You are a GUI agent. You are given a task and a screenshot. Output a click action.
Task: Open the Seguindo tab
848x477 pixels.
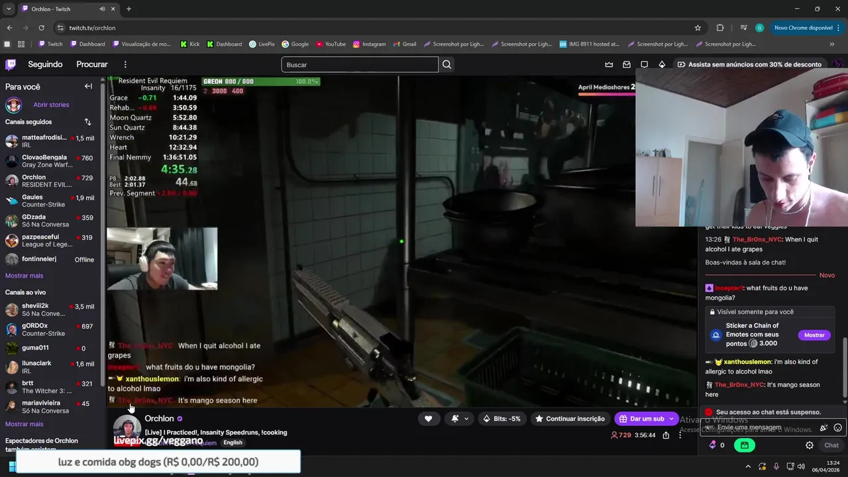45,64
